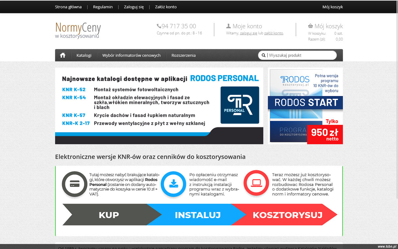
Task: Click 'Krycie dachów i fasad łupkiem naturalnym'
Action: click(145, 115)
